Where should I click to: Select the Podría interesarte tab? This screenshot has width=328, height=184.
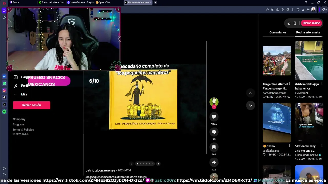click(308, 32)
